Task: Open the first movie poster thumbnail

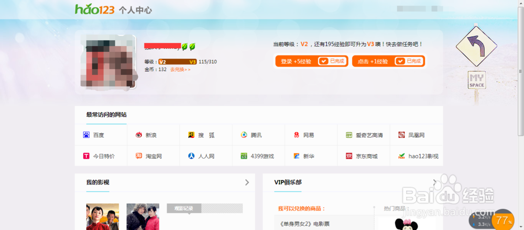Action: coord(103,216)
